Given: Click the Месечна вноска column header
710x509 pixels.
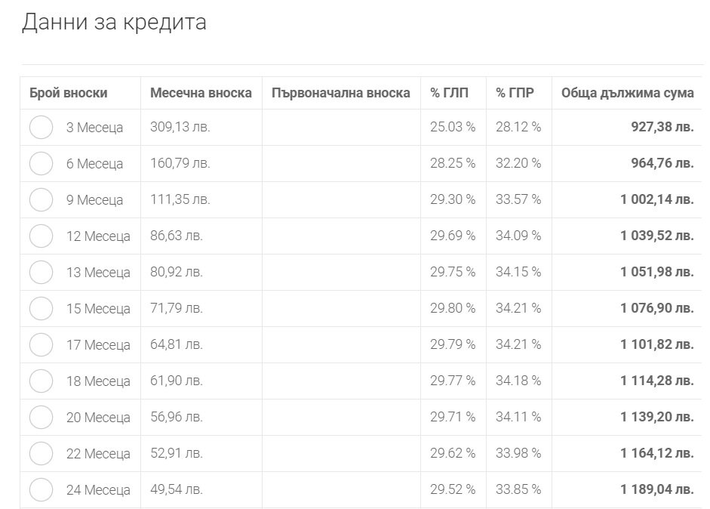Looking at the screenshot, I should [201, 93].
